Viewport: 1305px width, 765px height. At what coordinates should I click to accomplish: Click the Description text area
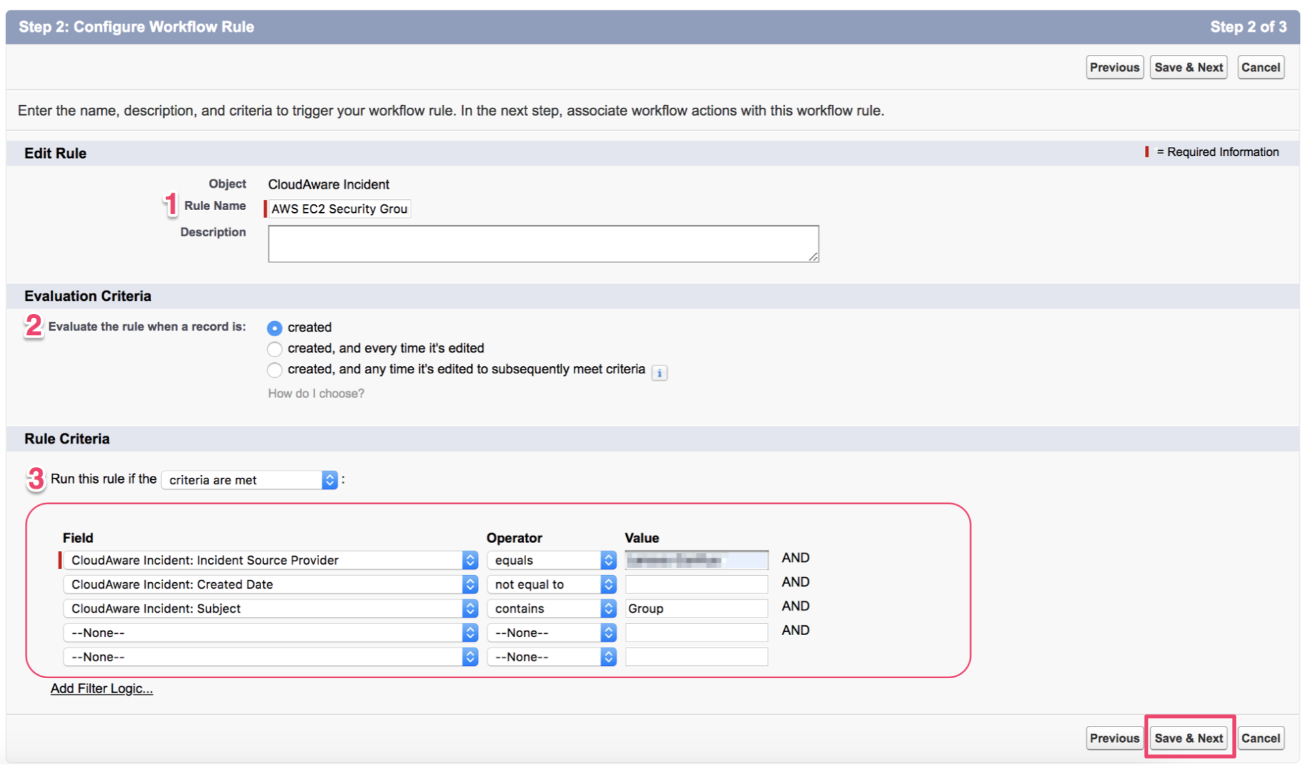pyautogui.click(x=542, y=243)
